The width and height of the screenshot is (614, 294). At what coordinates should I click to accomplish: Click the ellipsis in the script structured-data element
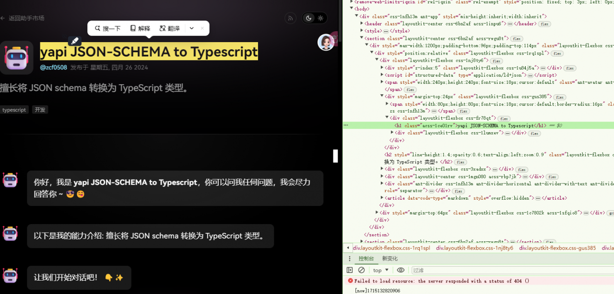[530, 76]
